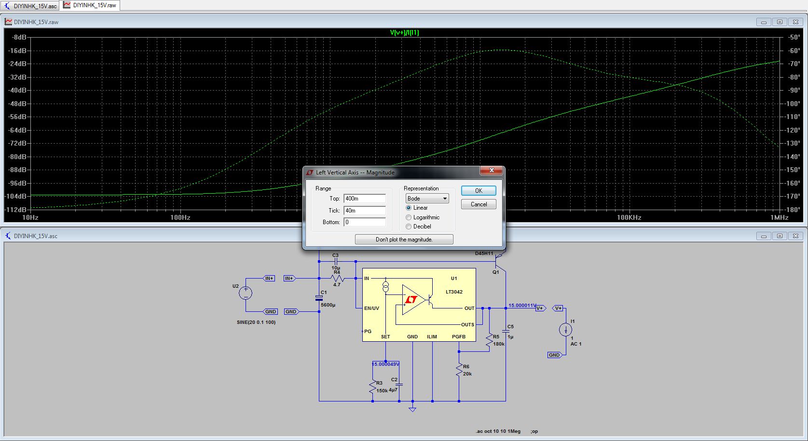Minimize the DIYINHK_15V.raw plot window
This screenshot has height=441, width=808.
pos(764,22)
